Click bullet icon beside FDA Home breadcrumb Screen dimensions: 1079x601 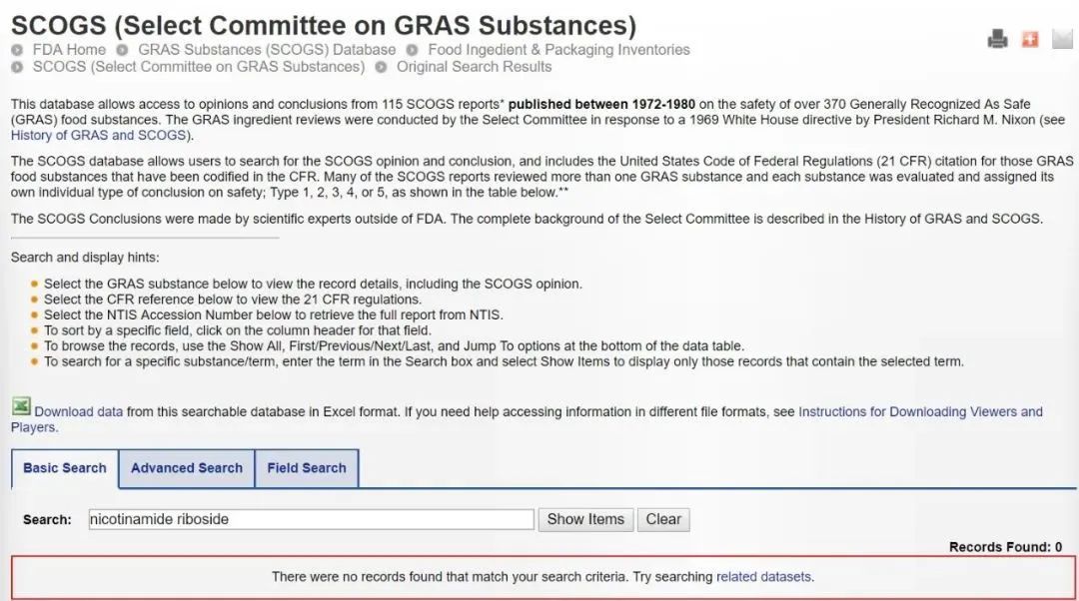(17, 50)
